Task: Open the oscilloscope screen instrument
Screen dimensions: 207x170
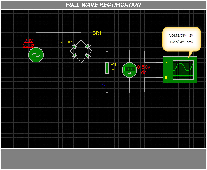Action: pyautogui.click(x=183, y=69)
